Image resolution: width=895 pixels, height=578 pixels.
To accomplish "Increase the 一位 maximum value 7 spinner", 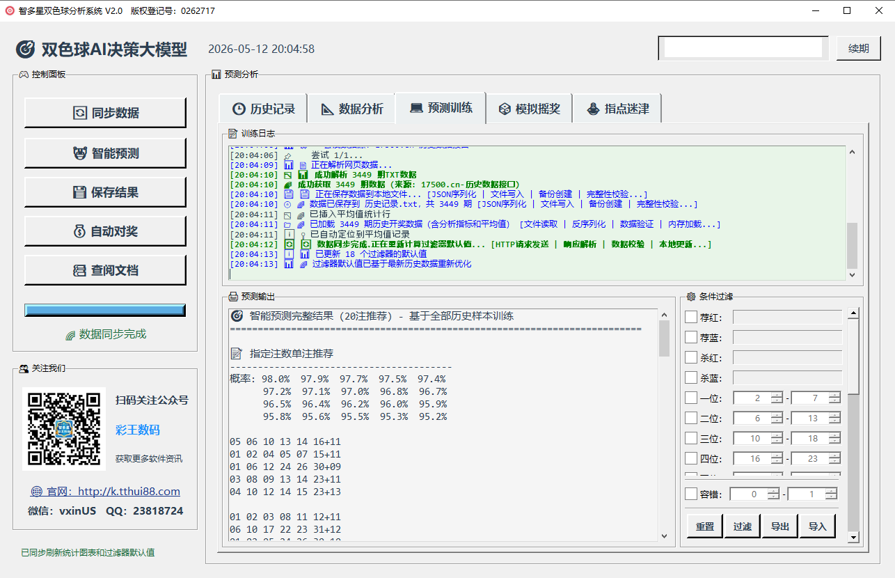I will [834, 396].
